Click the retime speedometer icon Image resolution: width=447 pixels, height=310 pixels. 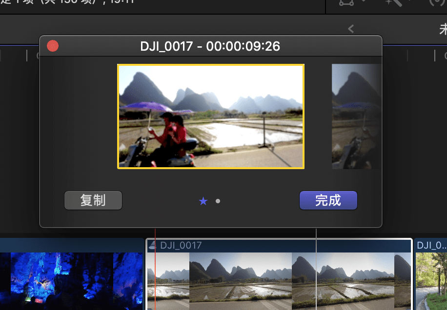(x=436, y=2)
